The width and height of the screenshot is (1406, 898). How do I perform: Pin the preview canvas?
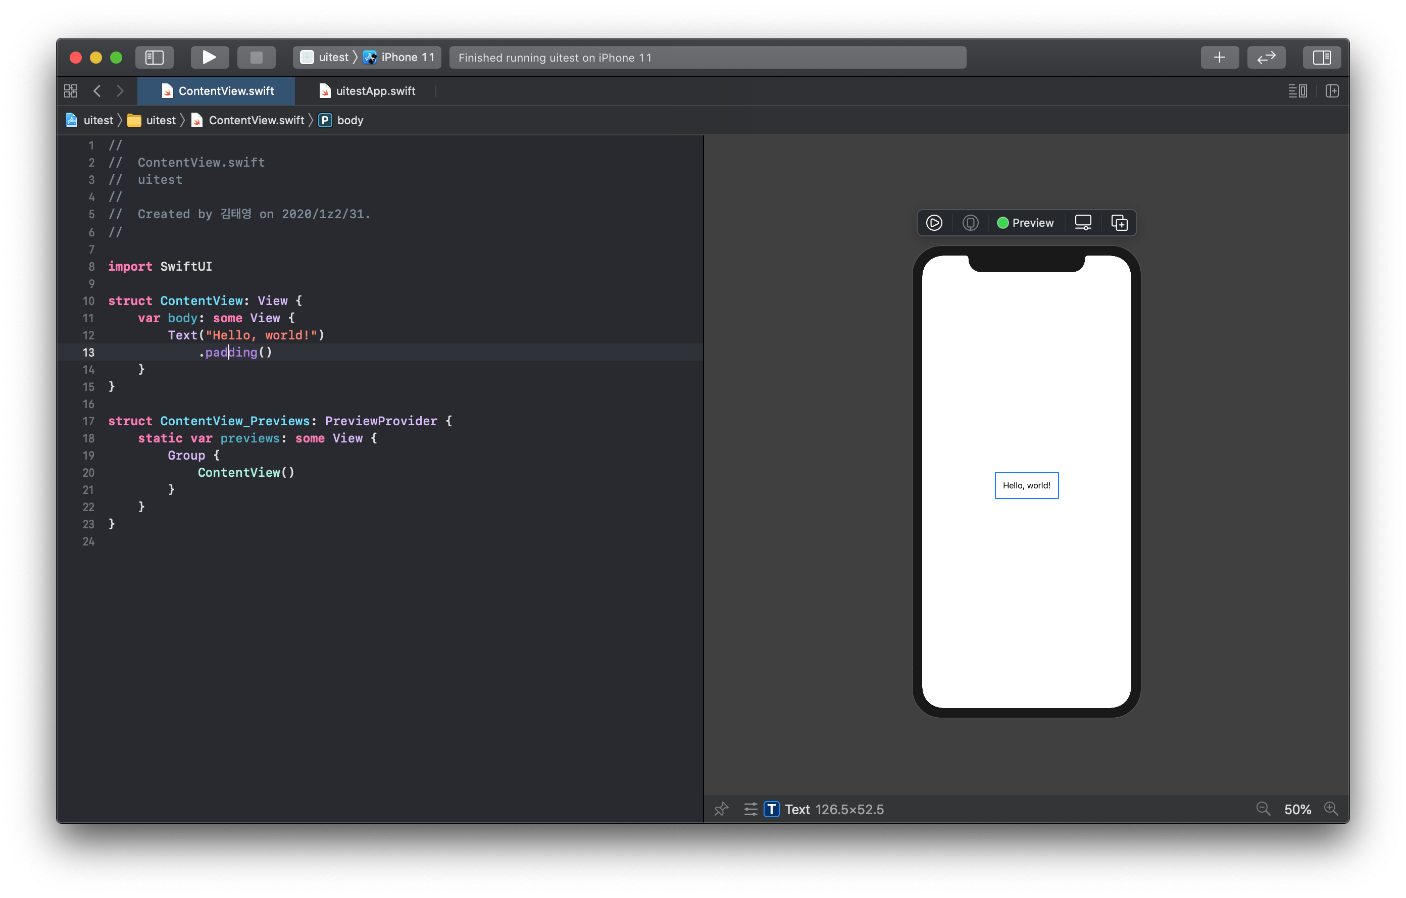click(x=721, y=809)
